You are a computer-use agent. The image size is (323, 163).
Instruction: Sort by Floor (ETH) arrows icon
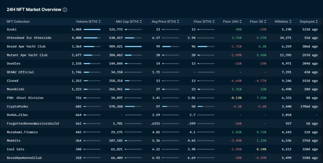tap(214, 22)
